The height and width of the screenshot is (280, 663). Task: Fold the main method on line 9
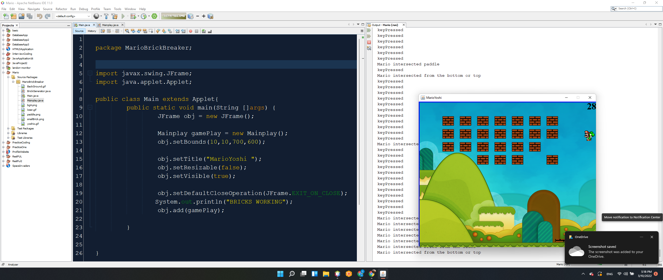[90, 107]
